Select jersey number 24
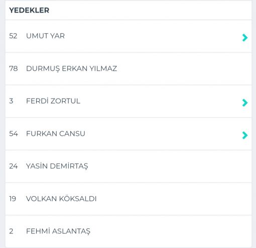 pyautogui.click(x=14, y=166)
